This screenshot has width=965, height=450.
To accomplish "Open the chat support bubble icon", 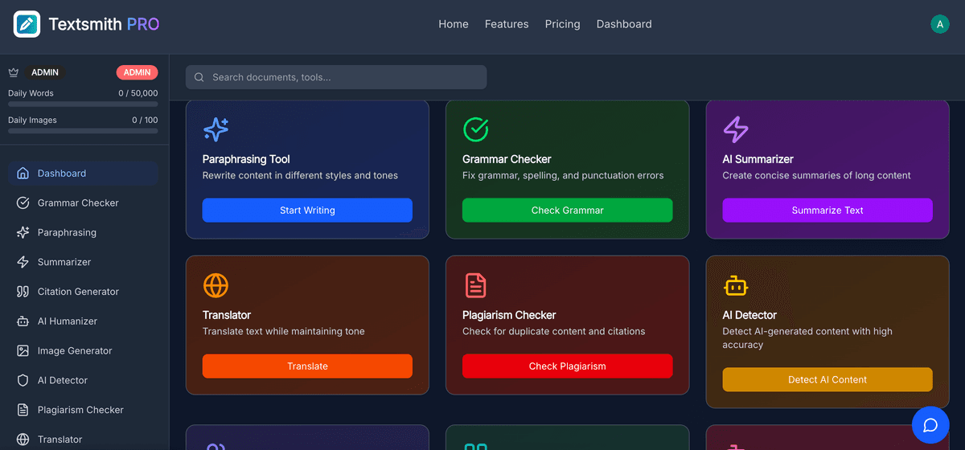I will point(930,424).
